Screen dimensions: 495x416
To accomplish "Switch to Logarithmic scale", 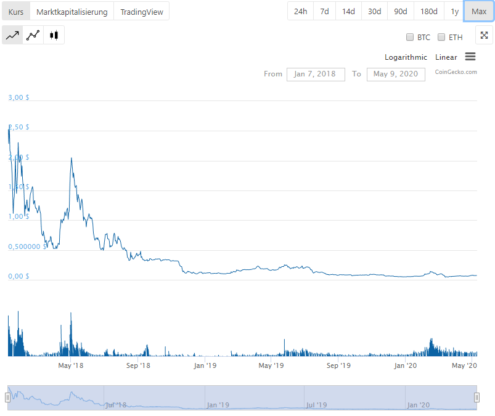I will point(406,57).
